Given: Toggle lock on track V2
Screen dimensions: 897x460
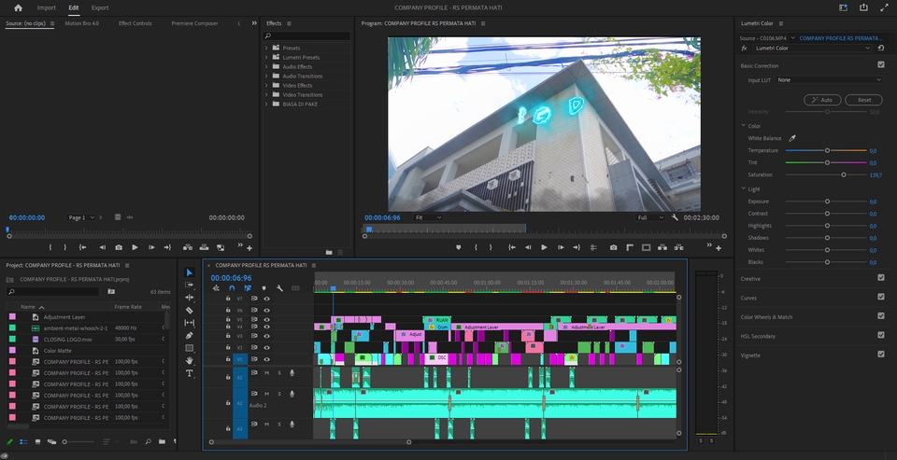Looking at the screenshot, I should pos(228,347).
